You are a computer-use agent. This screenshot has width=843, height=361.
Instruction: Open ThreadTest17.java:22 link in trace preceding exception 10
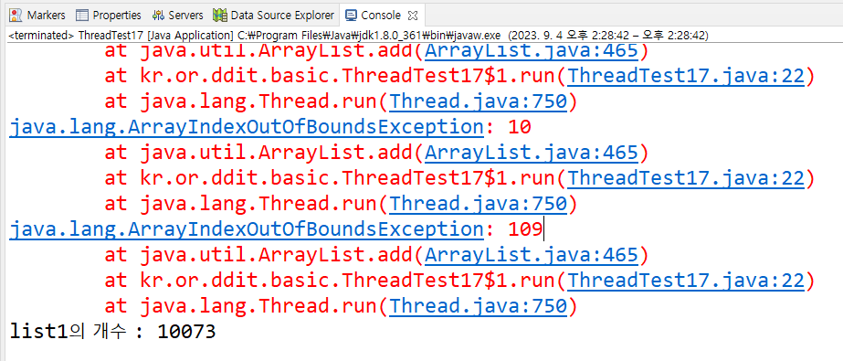click(686, 76)
